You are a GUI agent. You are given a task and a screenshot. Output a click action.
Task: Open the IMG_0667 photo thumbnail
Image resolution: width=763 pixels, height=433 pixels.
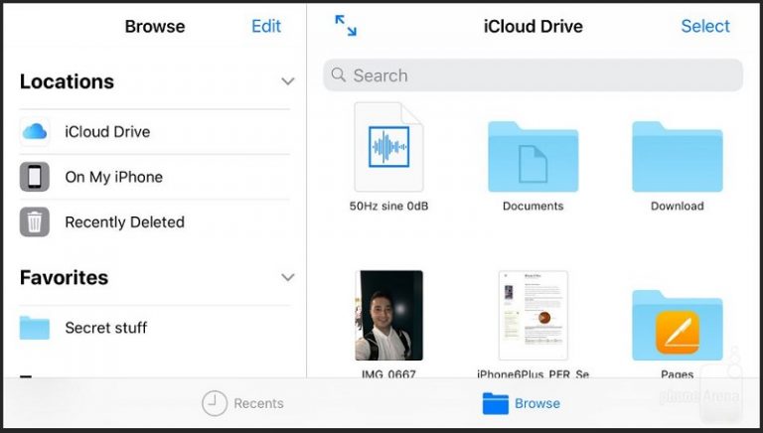point(388,315)
